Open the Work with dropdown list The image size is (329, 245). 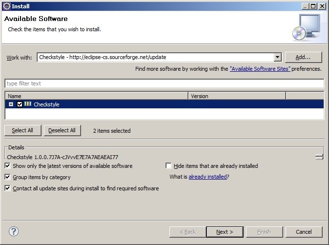point(277,57)
